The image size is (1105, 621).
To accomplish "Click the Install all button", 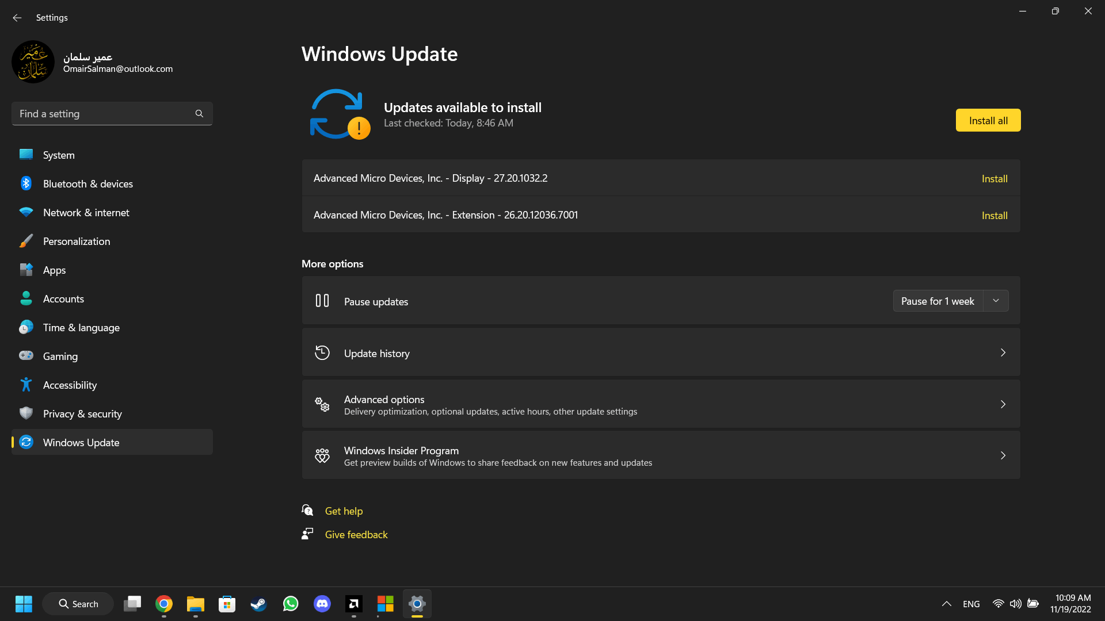I will (988, 120).
